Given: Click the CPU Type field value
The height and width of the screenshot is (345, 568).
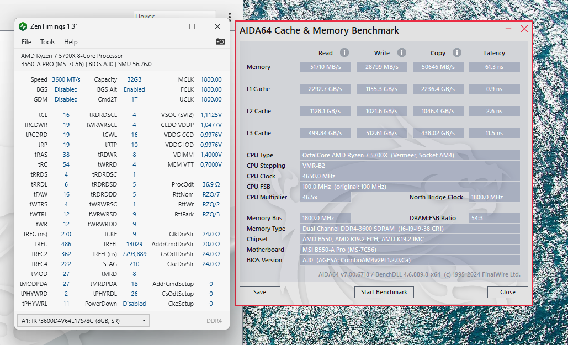Looking at the screenshot, I should pos(410,156).
